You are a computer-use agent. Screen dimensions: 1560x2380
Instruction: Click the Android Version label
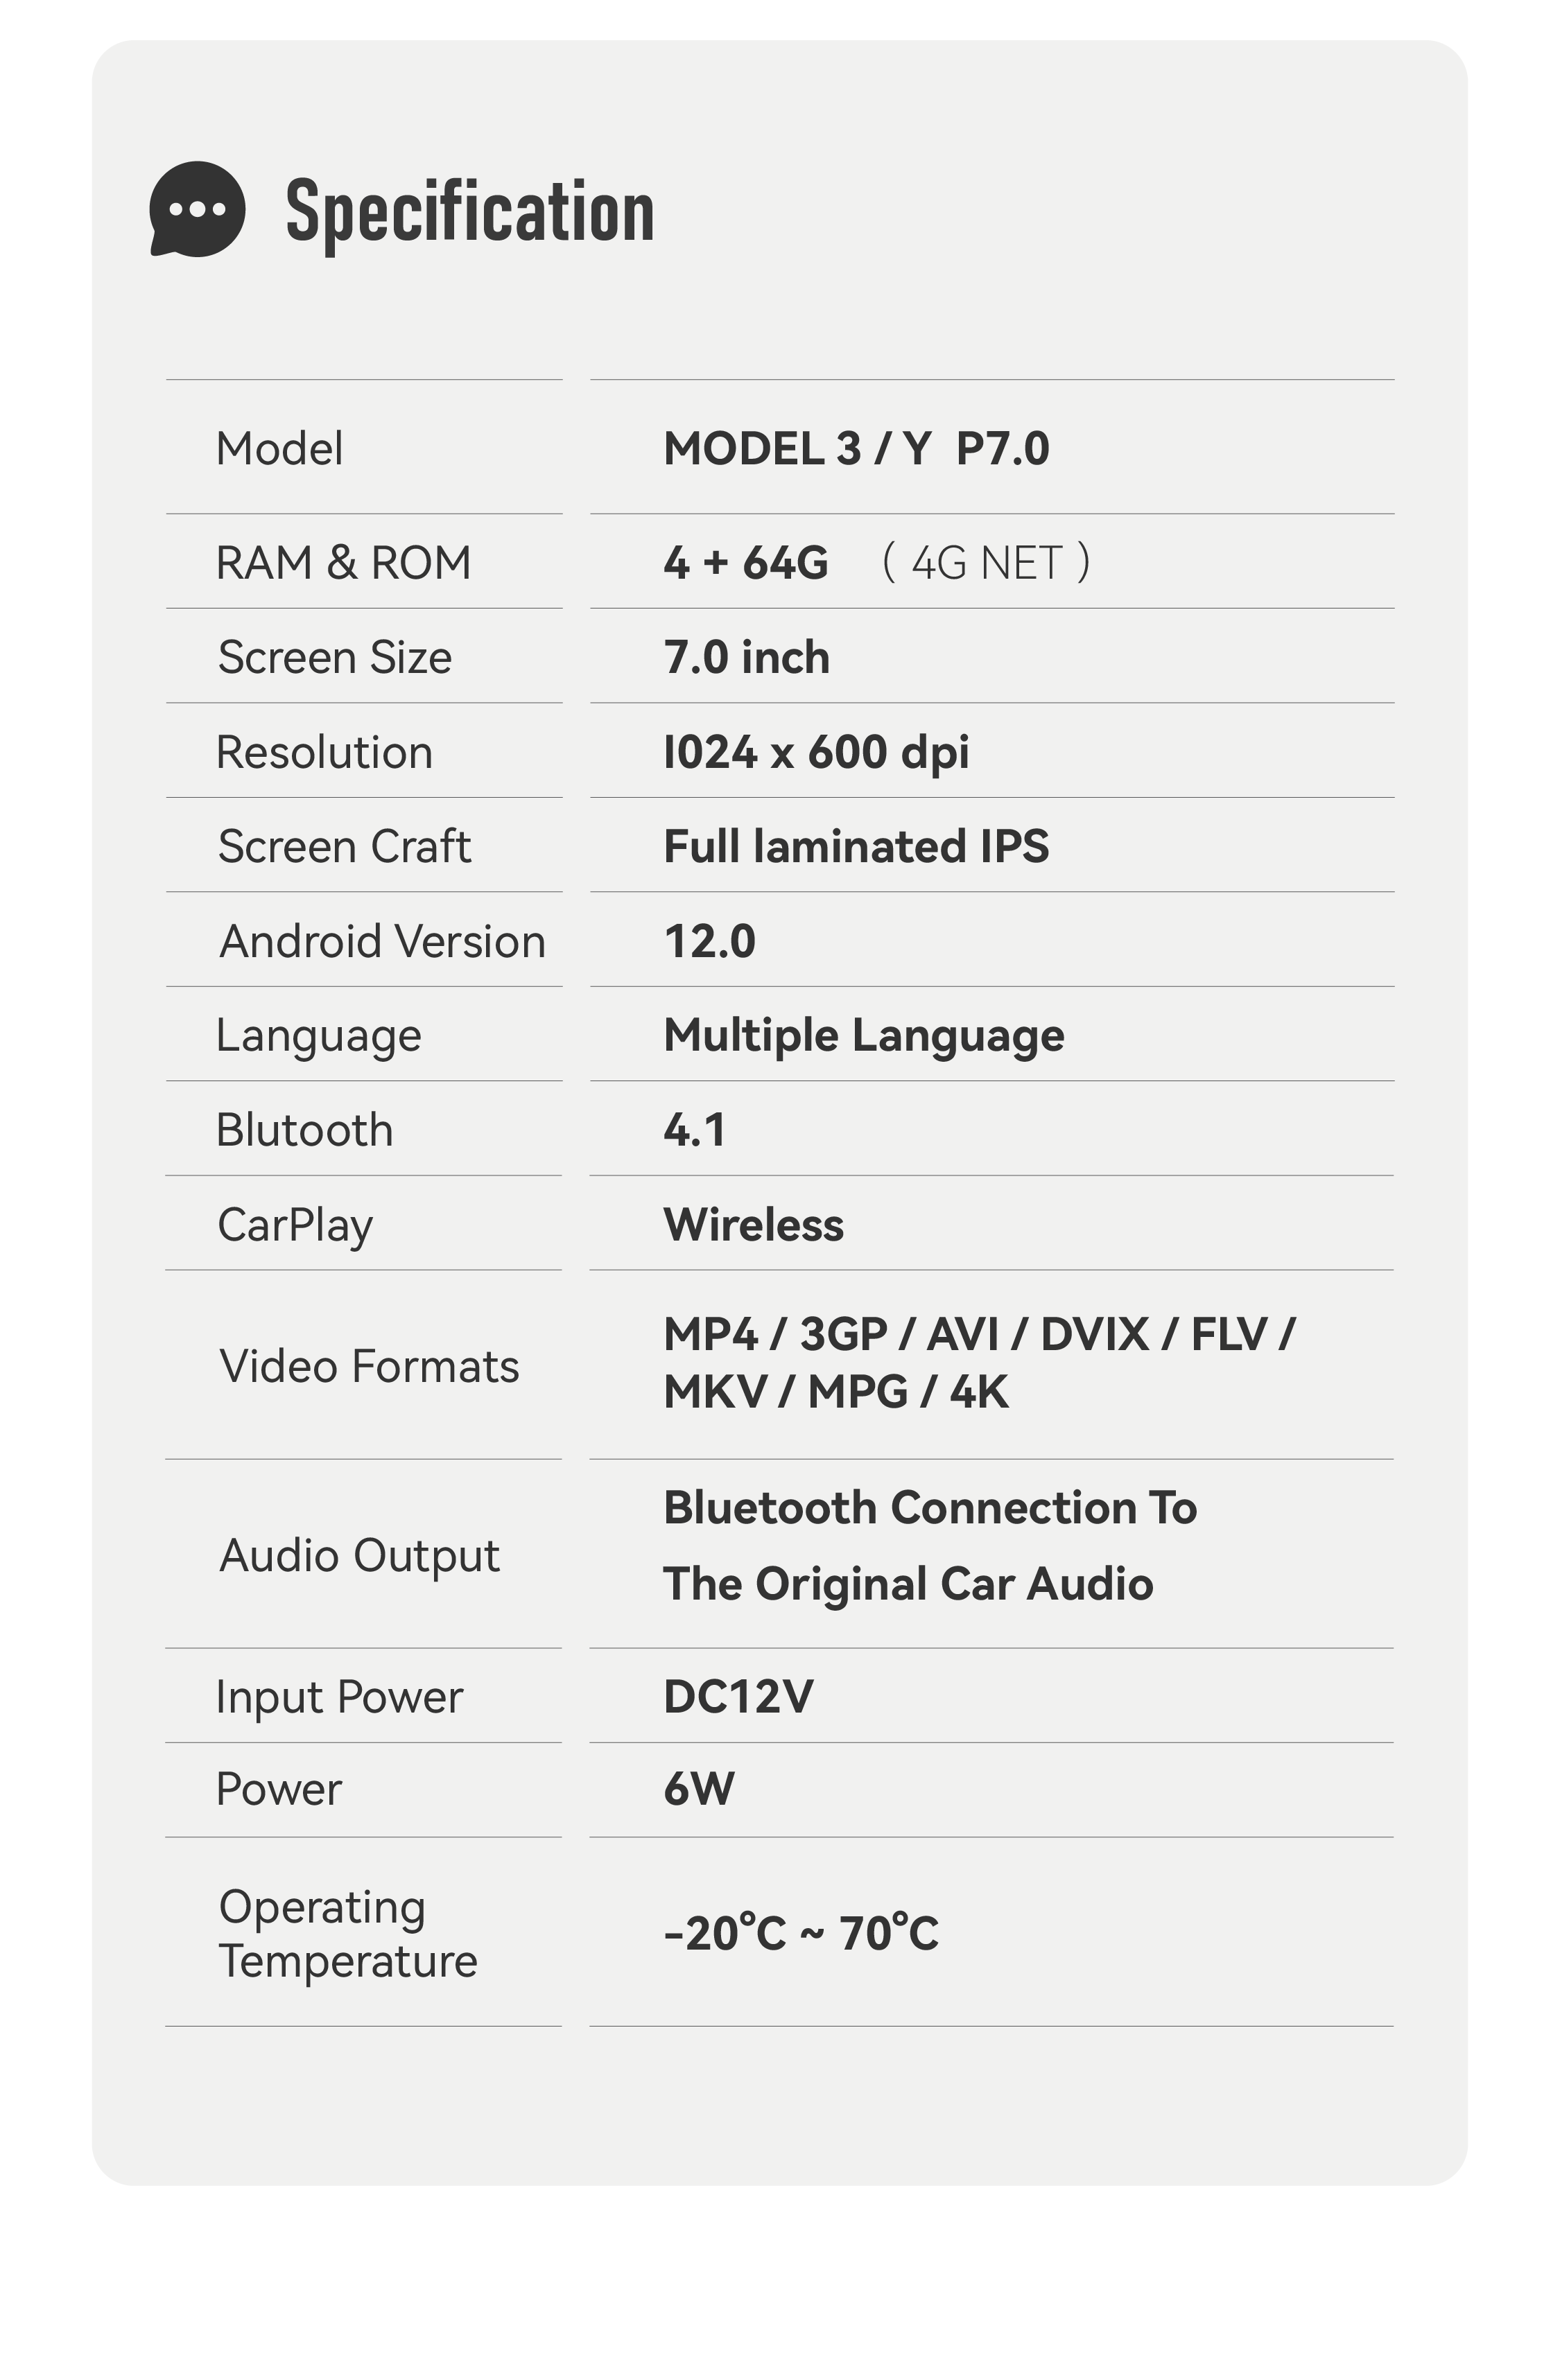pyautogui.click(x=382, y=941)
